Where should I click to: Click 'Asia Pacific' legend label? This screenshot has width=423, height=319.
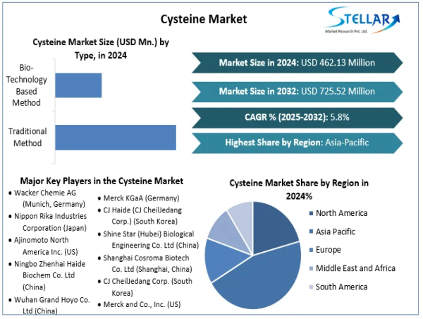pyautogui.click(x=336, y=231)
